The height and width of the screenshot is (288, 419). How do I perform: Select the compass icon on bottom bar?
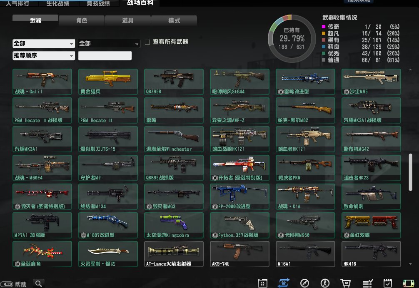click(x=304, y=282)
